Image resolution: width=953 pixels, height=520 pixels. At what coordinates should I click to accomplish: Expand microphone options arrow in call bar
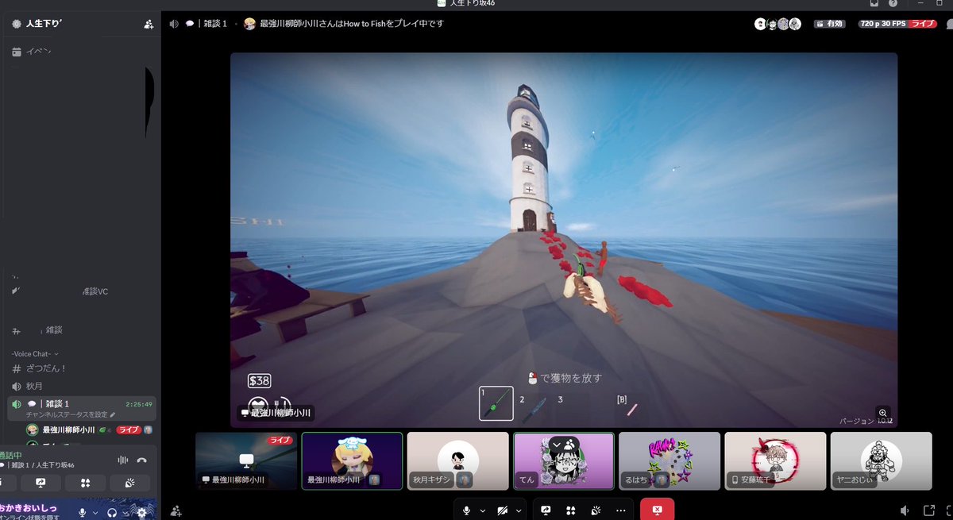[x=482, y=510]
